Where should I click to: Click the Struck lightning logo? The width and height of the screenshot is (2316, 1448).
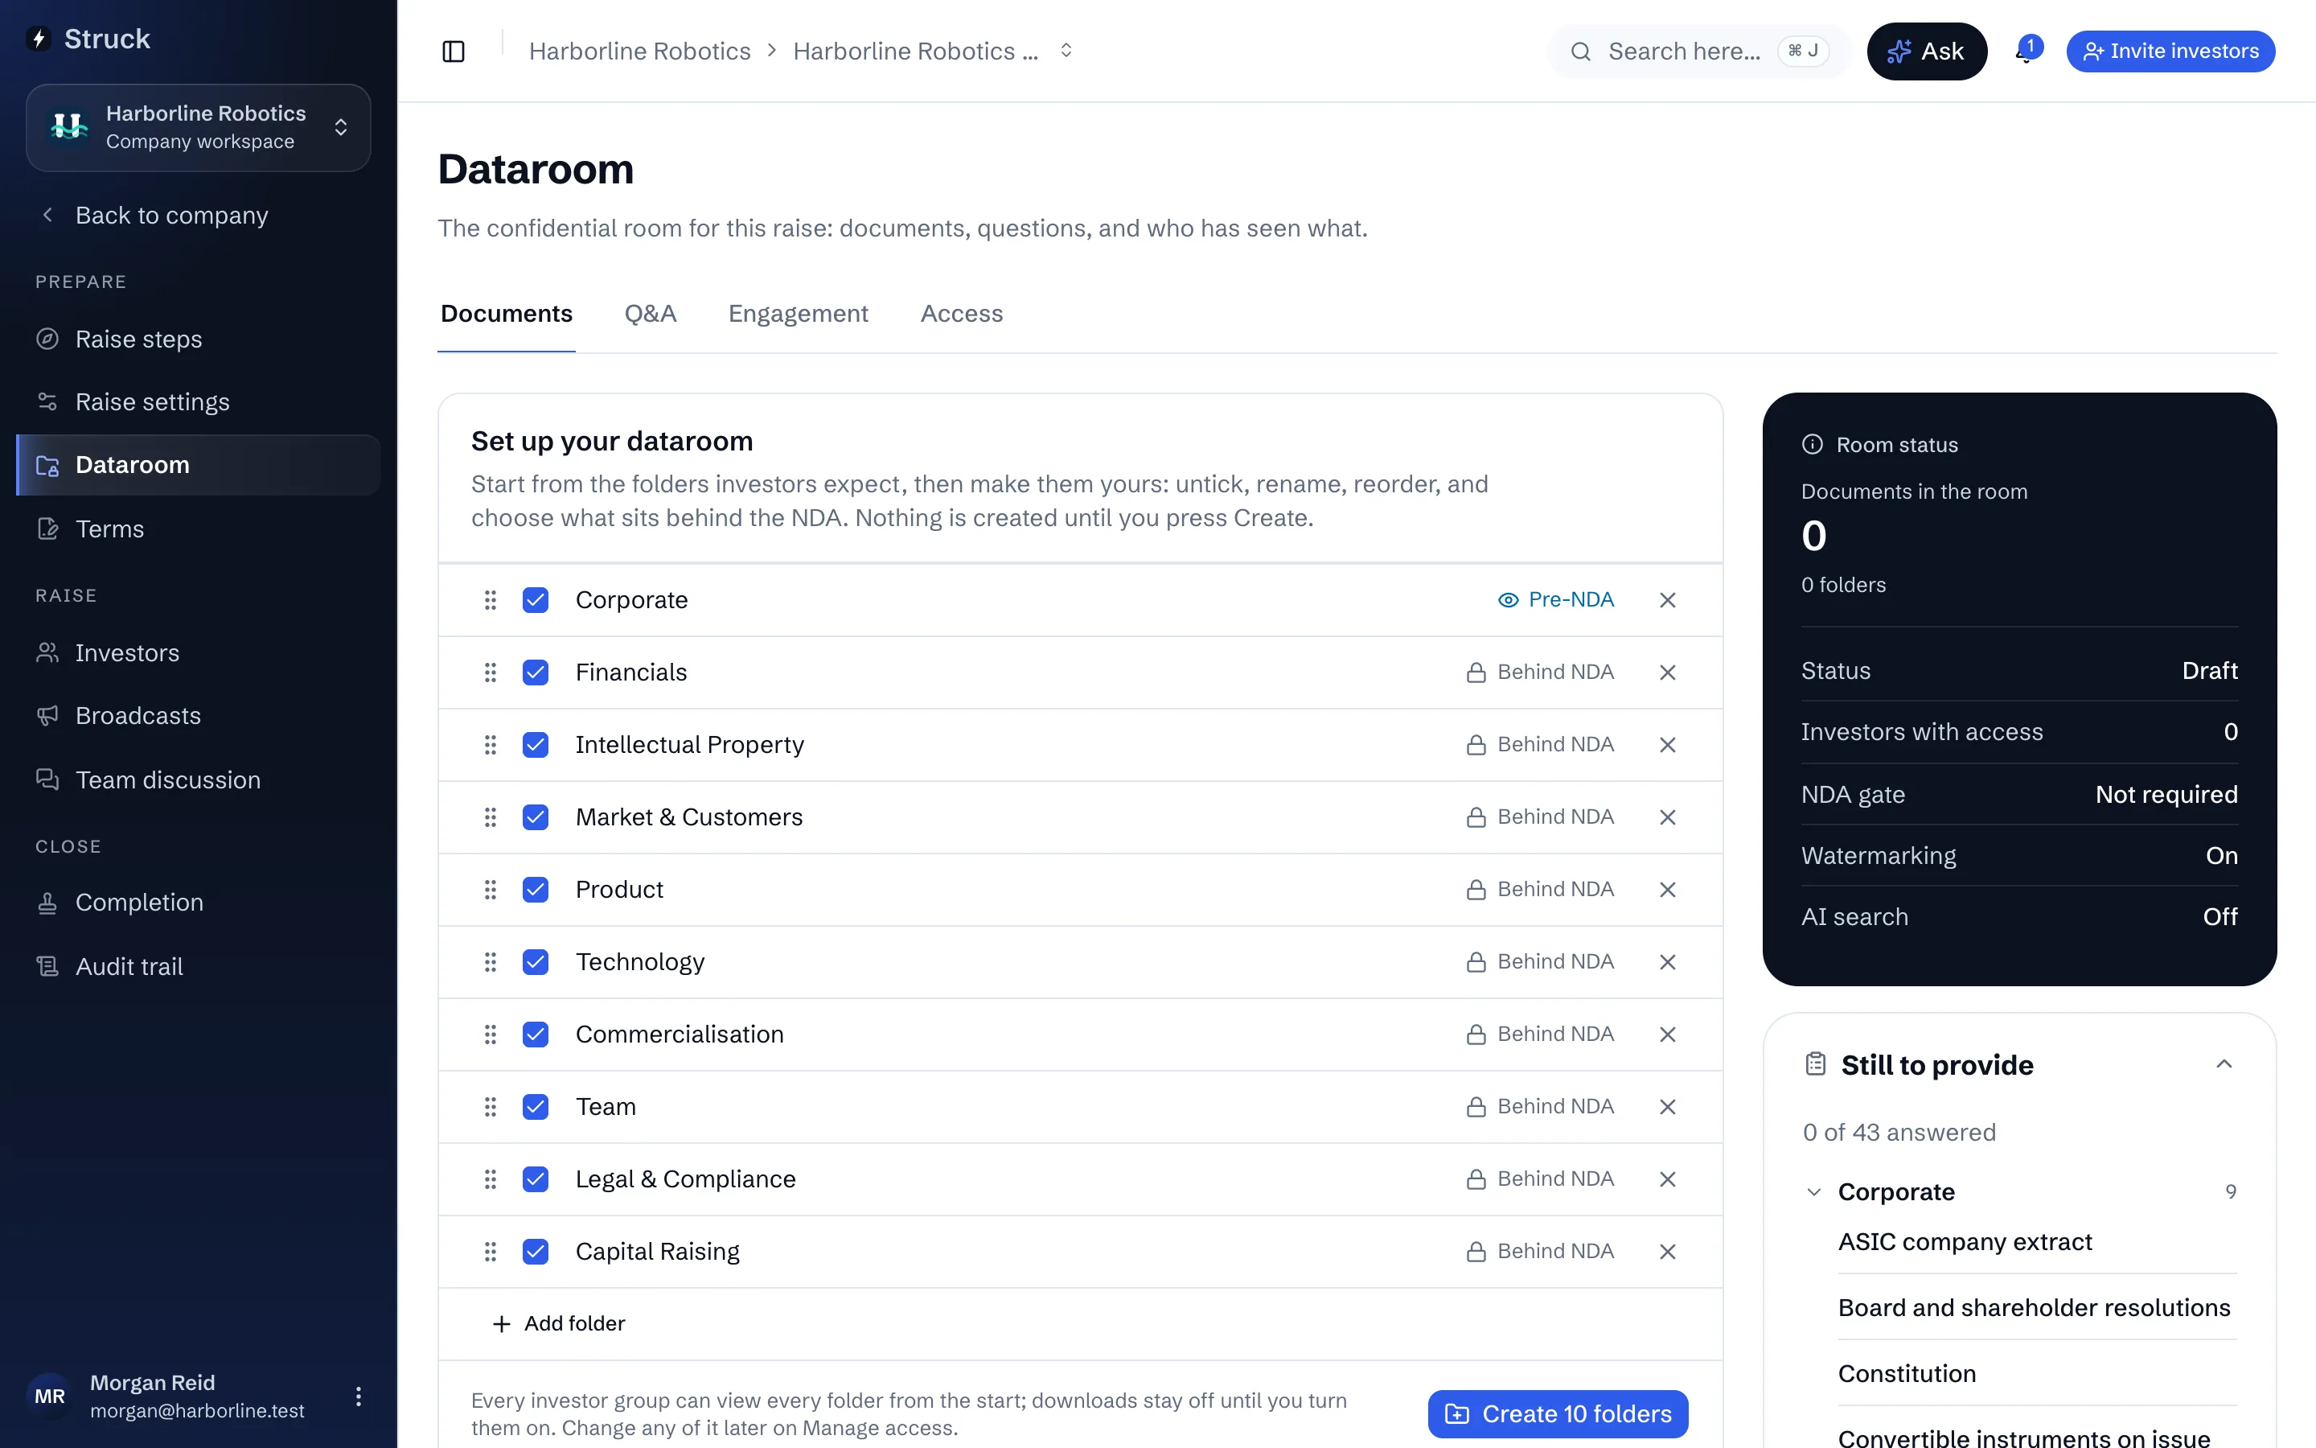click(39, 39)
